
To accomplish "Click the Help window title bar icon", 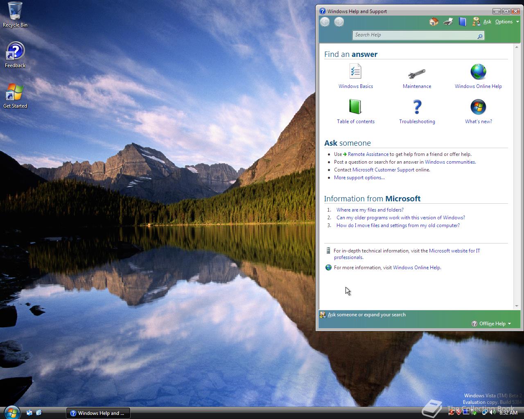I will [323, 11].
